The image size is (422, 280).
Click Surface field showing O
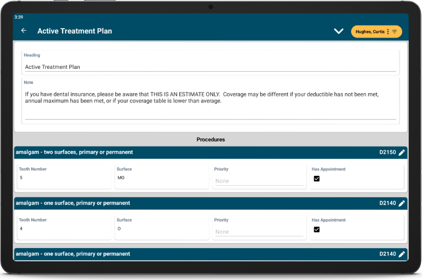(161, 229)
